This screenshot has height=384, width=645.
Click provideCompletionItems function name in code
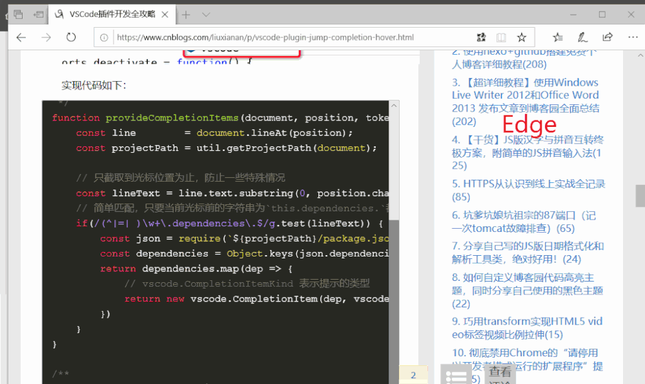point(172,118)
